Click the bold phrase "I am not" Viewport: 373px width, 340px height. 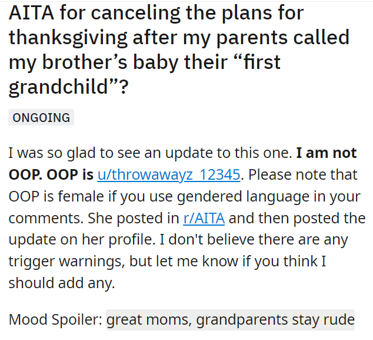327,153
